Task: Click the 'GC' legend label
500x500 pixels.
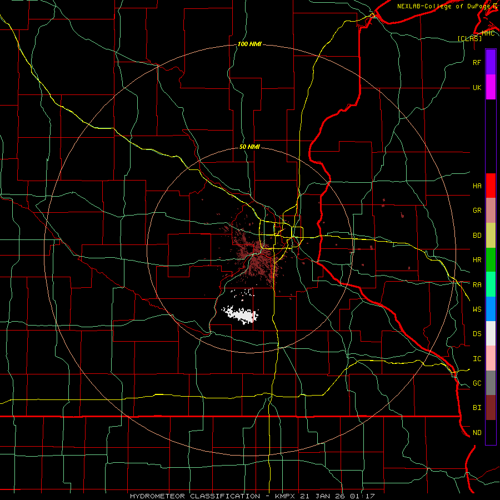Action: coord(477,383)
